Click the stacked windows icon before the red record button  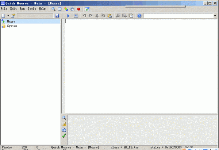(72, 9)
